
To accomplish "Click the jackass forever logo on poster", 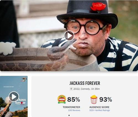I will [20, 101].
